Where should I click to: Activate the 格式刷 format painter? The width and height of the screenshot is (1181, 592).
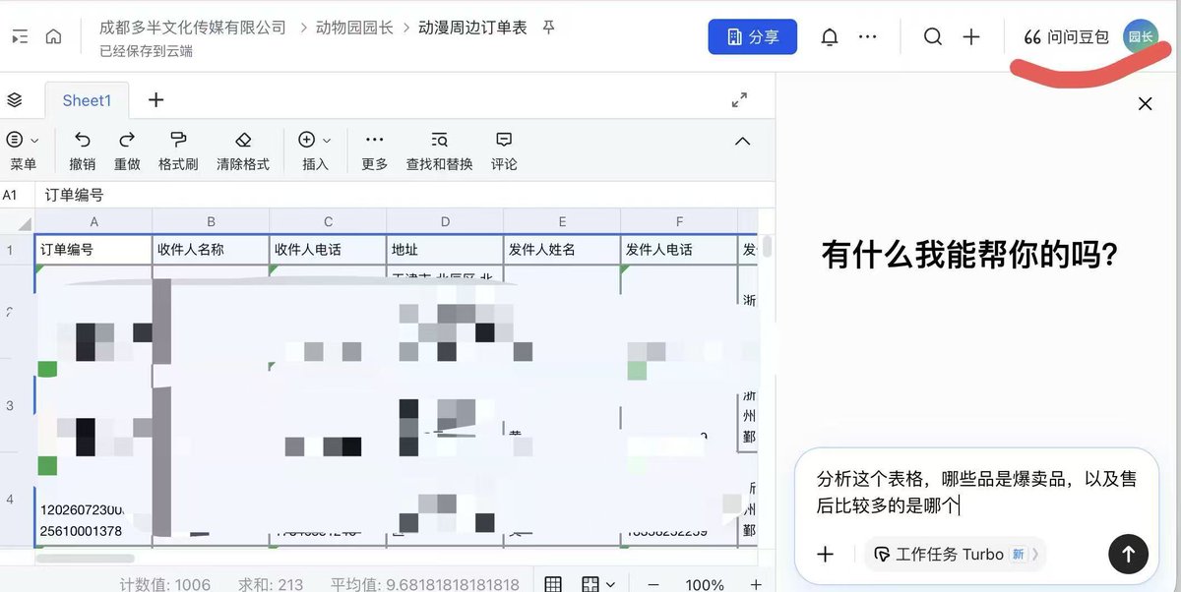pos(178,150)
